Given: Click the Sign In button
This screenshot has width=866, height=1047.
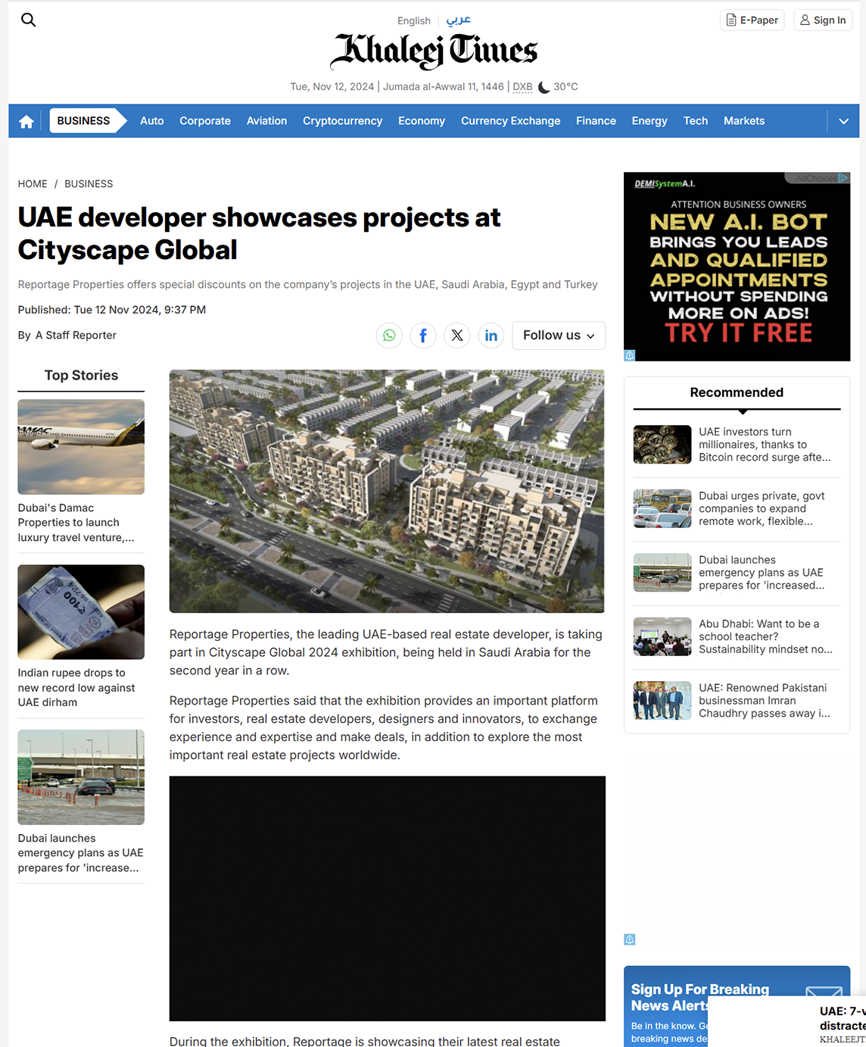Looking at the screenshot, I should tap(823, 20).
